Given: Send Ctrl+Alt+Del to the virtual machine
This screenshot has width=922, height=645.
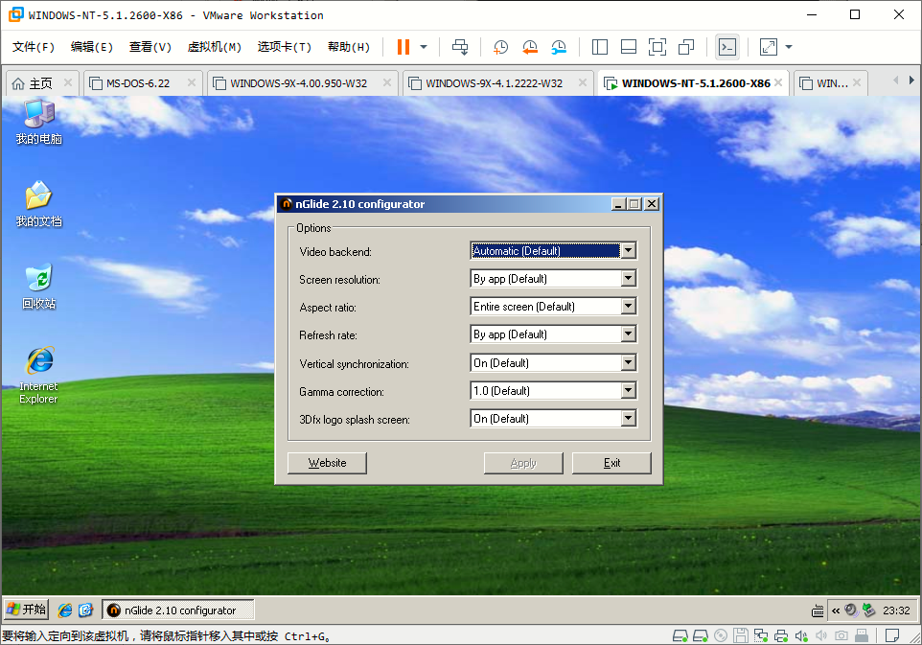Looking at the screenshot, I should 460,47.
